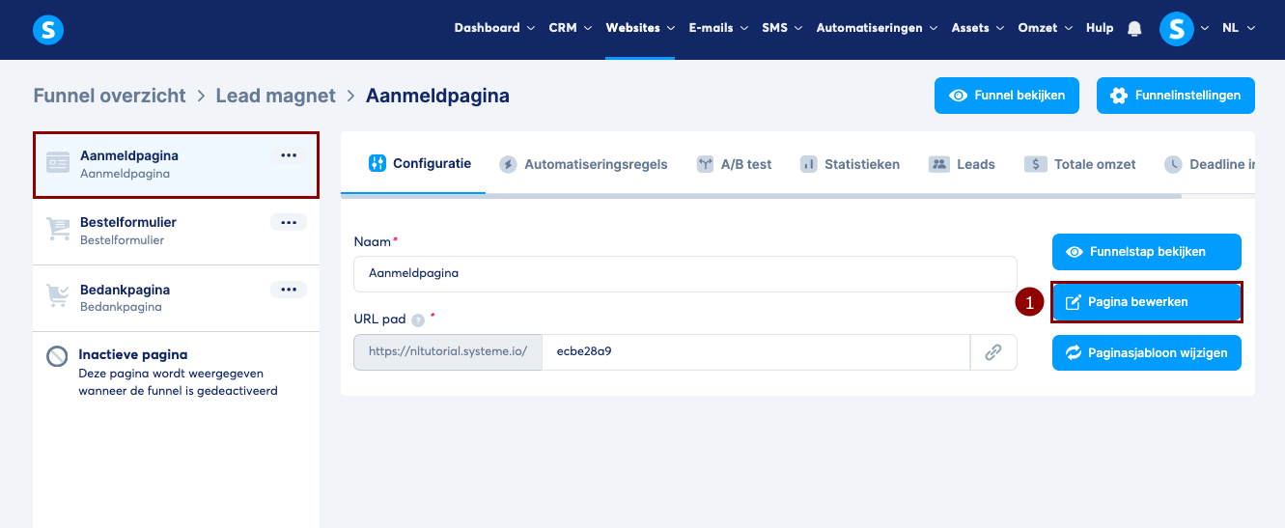Switch to the A/B test tab
The image size is (1285, 528).
(x=734, y=164)
